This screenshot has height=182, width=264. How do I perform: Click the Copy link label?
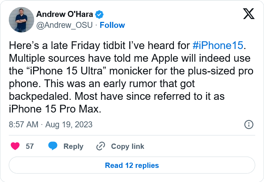click(128, 146)
